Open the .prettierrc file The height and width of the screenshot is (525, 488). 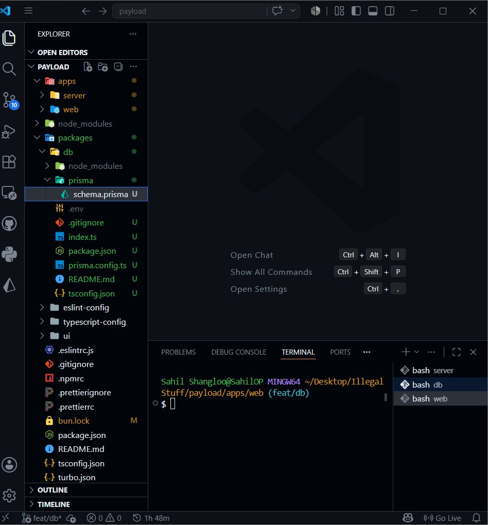(86, 407)
